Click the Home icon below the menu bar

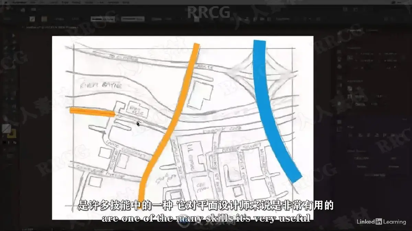pyautogui.click(x=23, y=10)
